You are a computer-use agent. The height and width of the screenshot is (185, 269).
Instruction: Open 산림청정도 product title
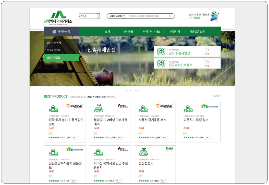[146, 163]
